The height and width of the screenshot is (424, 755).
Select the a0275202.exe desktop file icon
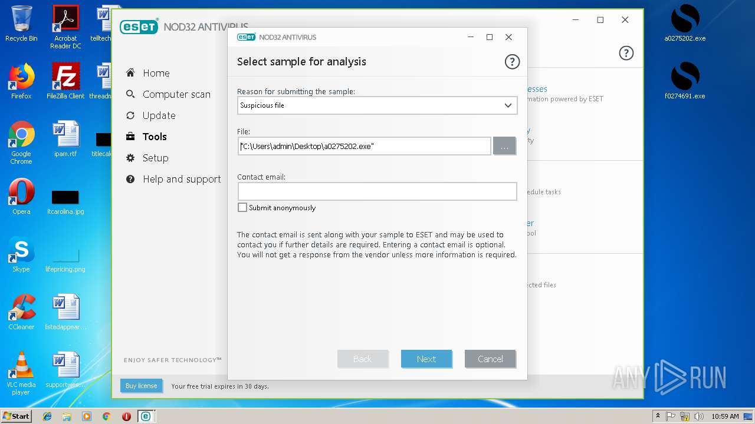point(685,24)
